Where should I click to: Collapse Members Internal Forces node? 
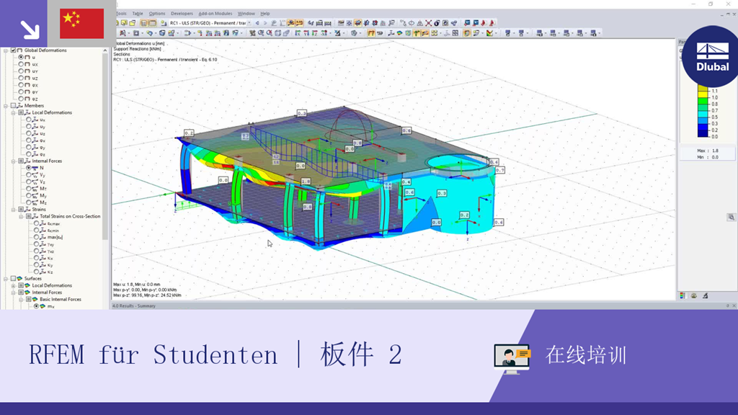coord(14,161)
